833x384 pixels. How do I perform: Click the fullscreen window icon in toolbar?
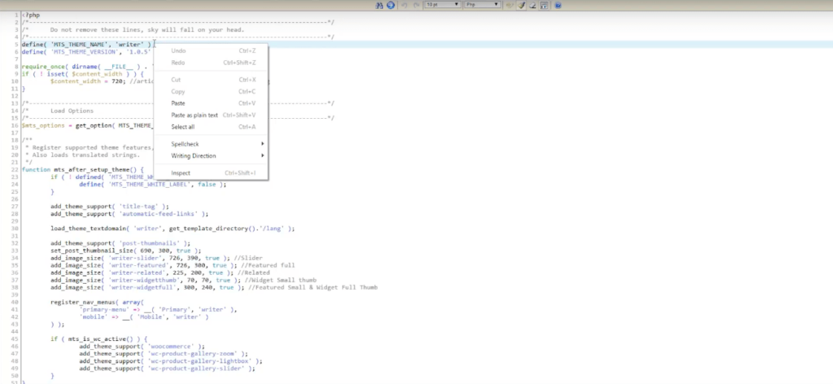tap(544, 6)
